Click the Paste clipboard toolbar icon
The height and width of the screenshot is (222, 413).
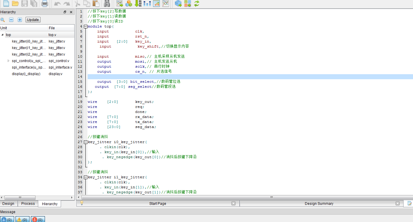point(96,4)
